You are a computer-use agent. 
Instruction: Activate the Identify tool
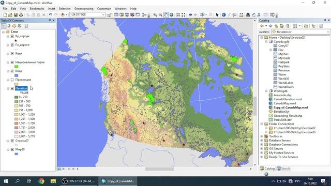click(x=224, y=15)
